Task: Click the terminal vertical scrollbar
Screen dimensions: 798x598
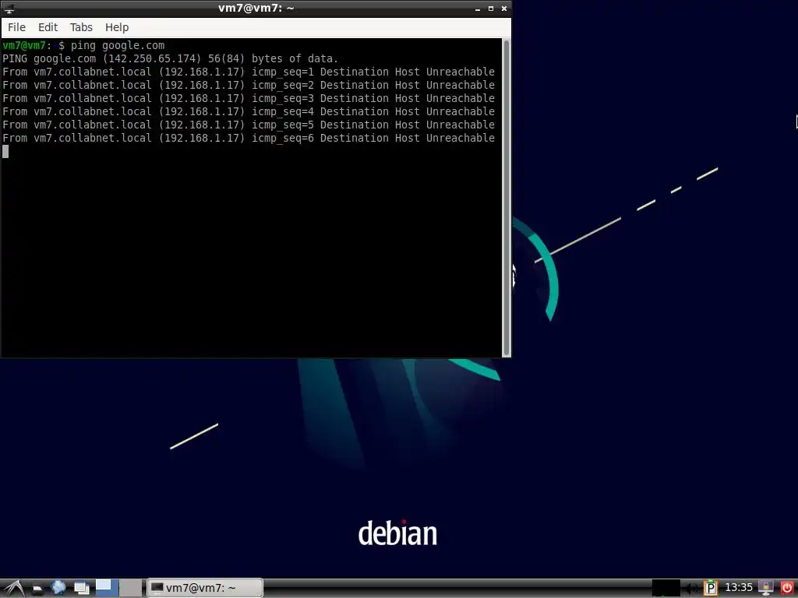Action: pyautogui.click(x=507, y=198)
